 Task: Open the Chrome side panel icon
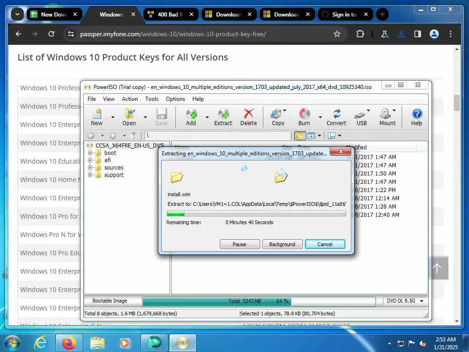[418, 34]
